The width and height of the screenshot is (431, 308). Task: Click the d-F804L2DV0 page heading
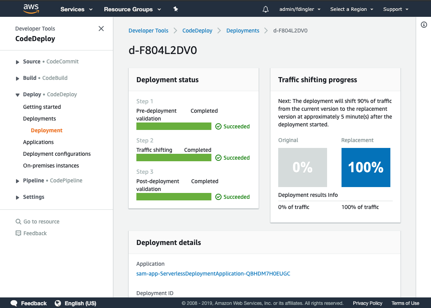[163, 50]
